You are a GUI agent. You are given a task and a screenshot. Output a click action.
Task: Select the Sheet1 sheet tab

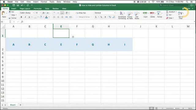(13, 105)
